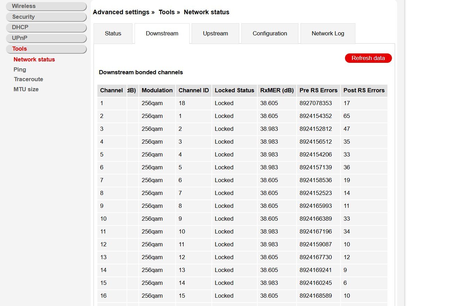The height and width of the screenshot is (306, 474).
Task: Click the RxMER (dB) column header
Action: [x=277, y=90]
